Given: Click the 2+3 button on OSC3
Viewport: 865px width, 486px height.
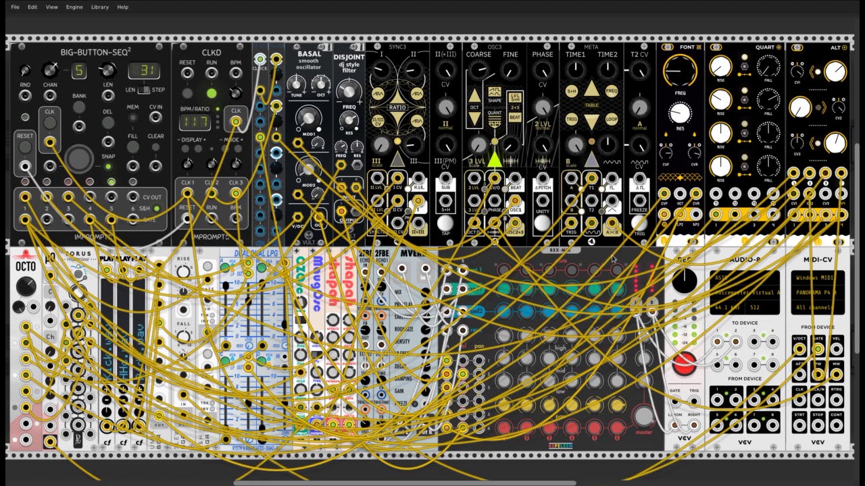Looking at the screenshot, I should 515,107.
